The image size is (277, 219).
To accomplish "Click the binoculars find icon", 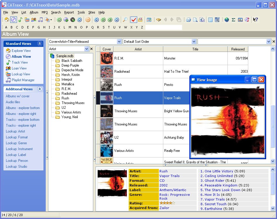I will pyautogui.click(x=159, y=20).
